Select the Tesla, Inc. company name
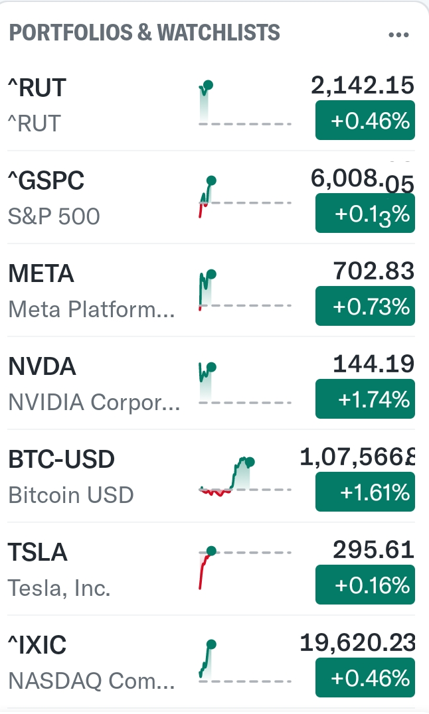Image resolution: width=429 pixels, height=714 pixels. tap(59, 588)
